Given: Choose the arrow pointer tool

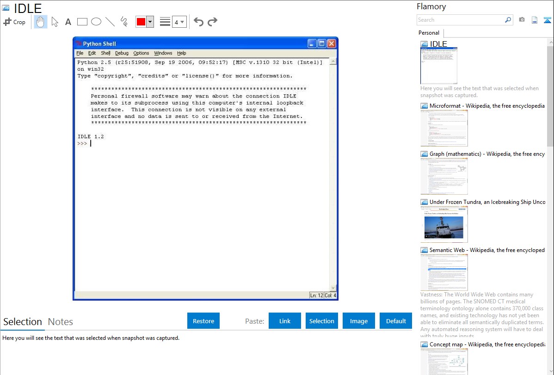Looking at the screenshot, I should click(55, 22).
